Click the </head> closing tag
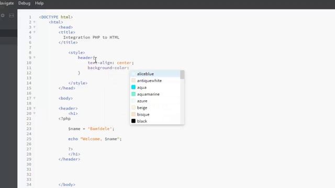 click(x=67, y=88)
